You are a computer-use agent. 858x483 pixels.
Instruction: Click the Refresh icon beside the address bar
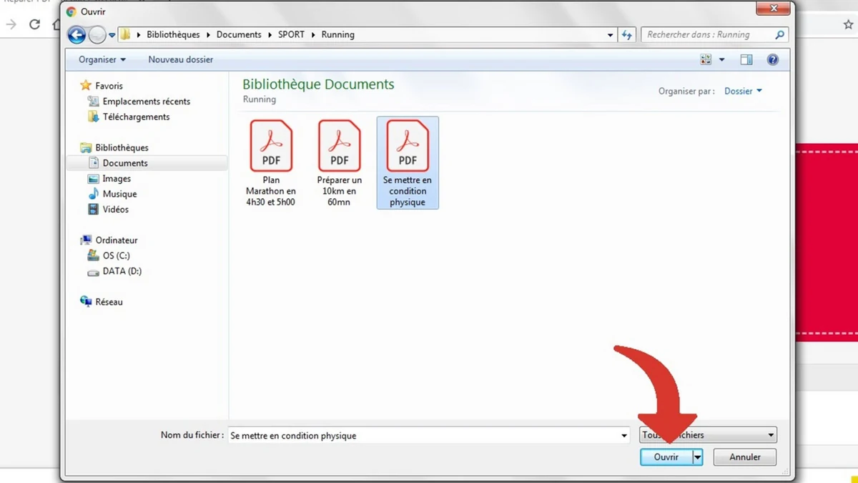627,34
